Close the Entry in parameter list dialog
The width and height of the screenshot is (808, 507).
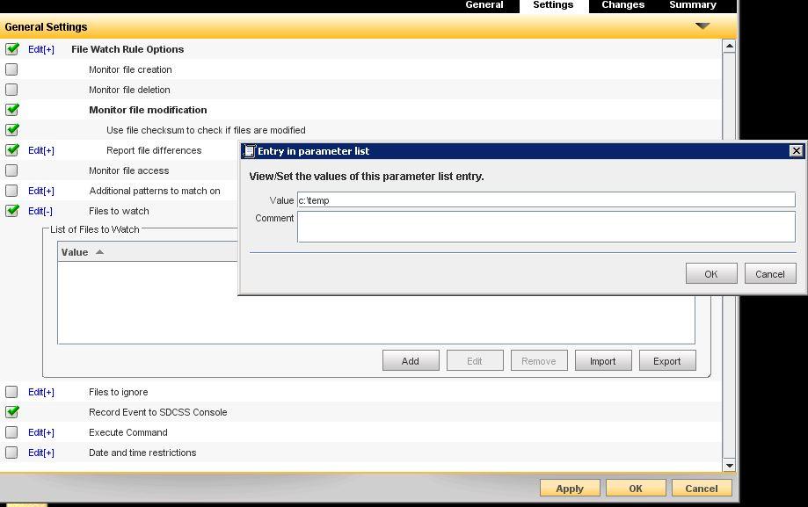point(796,151)
